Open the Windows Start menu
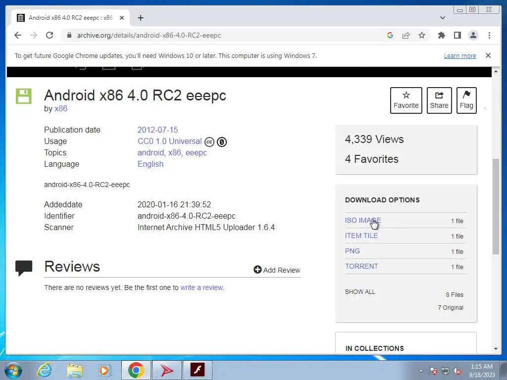 [13, 370]
